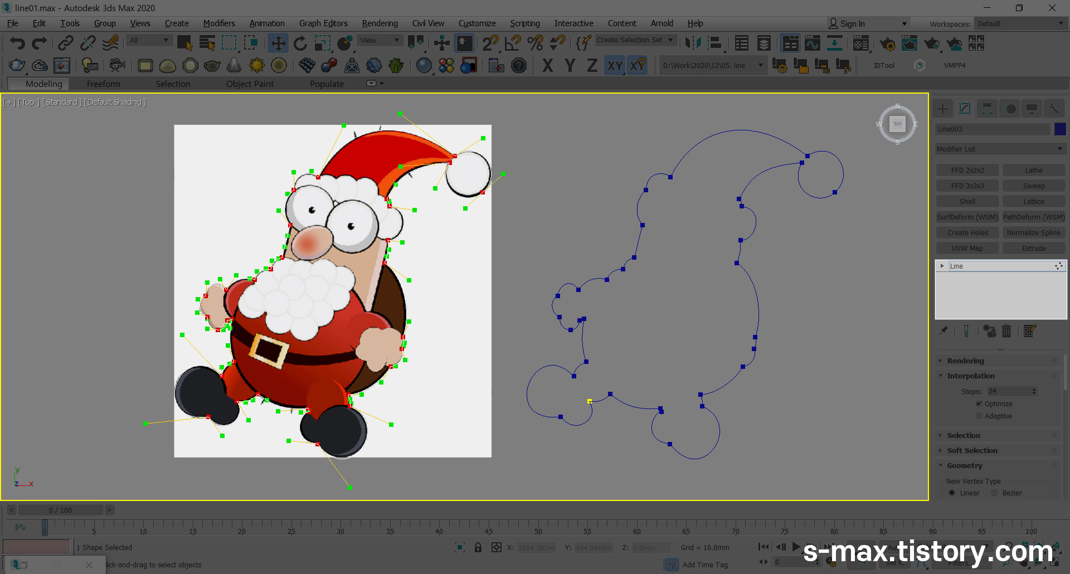The image size is (1070, 574).
Task: Open the Workspaces Default dropdown
Action: 1020,23
